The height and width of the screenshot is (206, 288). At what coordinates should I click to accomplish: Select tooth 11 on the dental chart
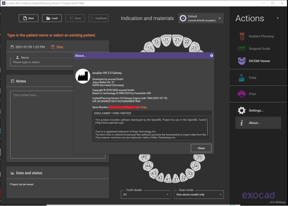pos(166,40)
